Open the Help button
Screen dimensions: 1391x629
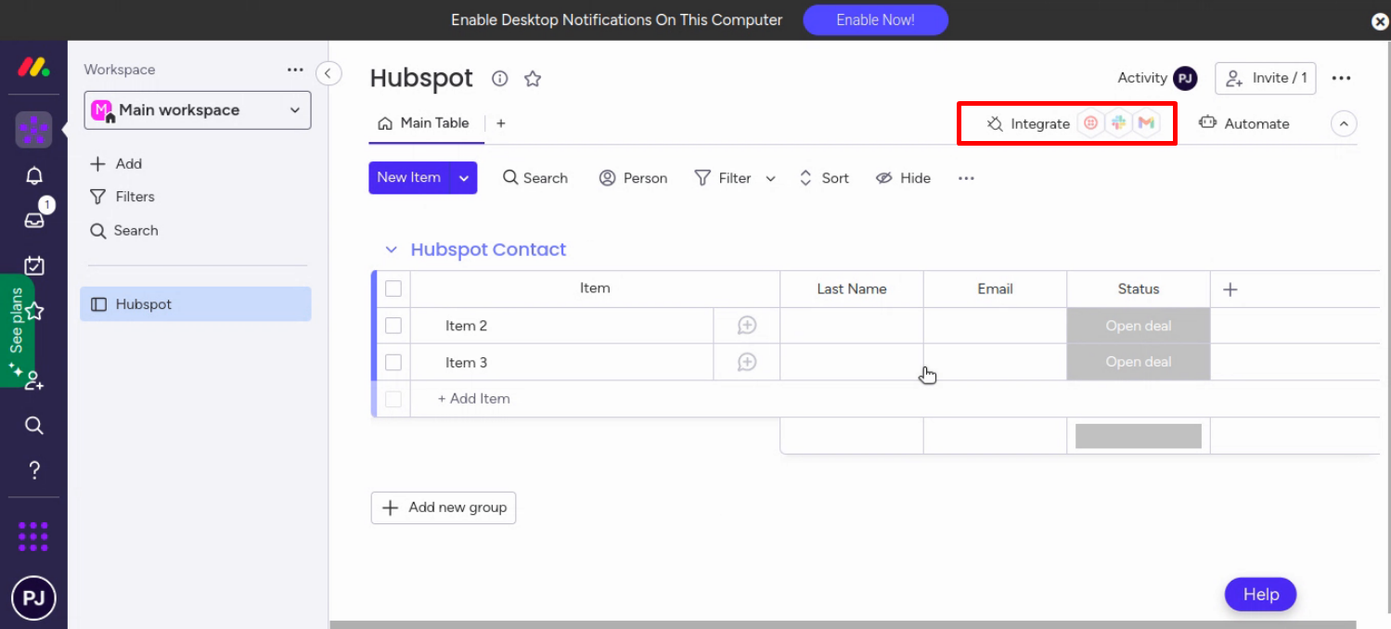[1260, 595]
